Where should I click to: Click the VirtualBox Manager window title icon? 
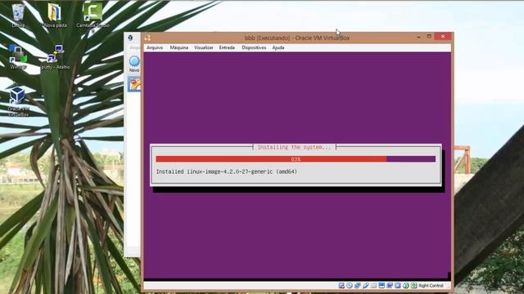click(130, 38)
